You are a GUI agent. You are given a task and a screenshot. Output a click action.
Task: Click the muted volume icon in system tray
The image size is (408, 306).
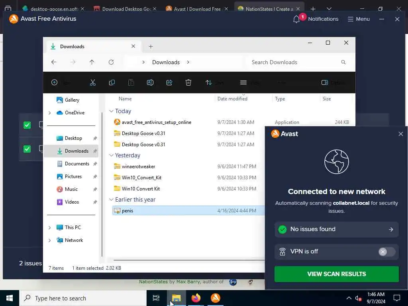[358, 298]
